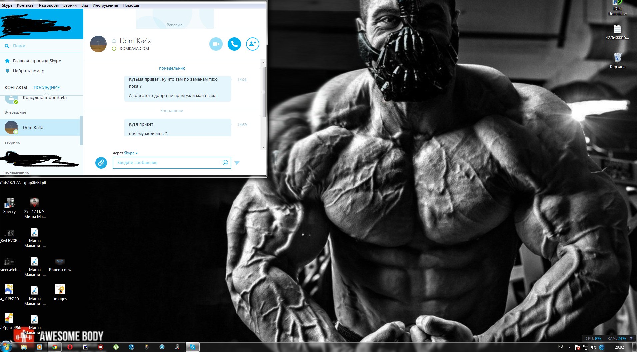Select Консультант domka4a conversation
The height and width of the screenshot is (360, 640).
[45, 98]
